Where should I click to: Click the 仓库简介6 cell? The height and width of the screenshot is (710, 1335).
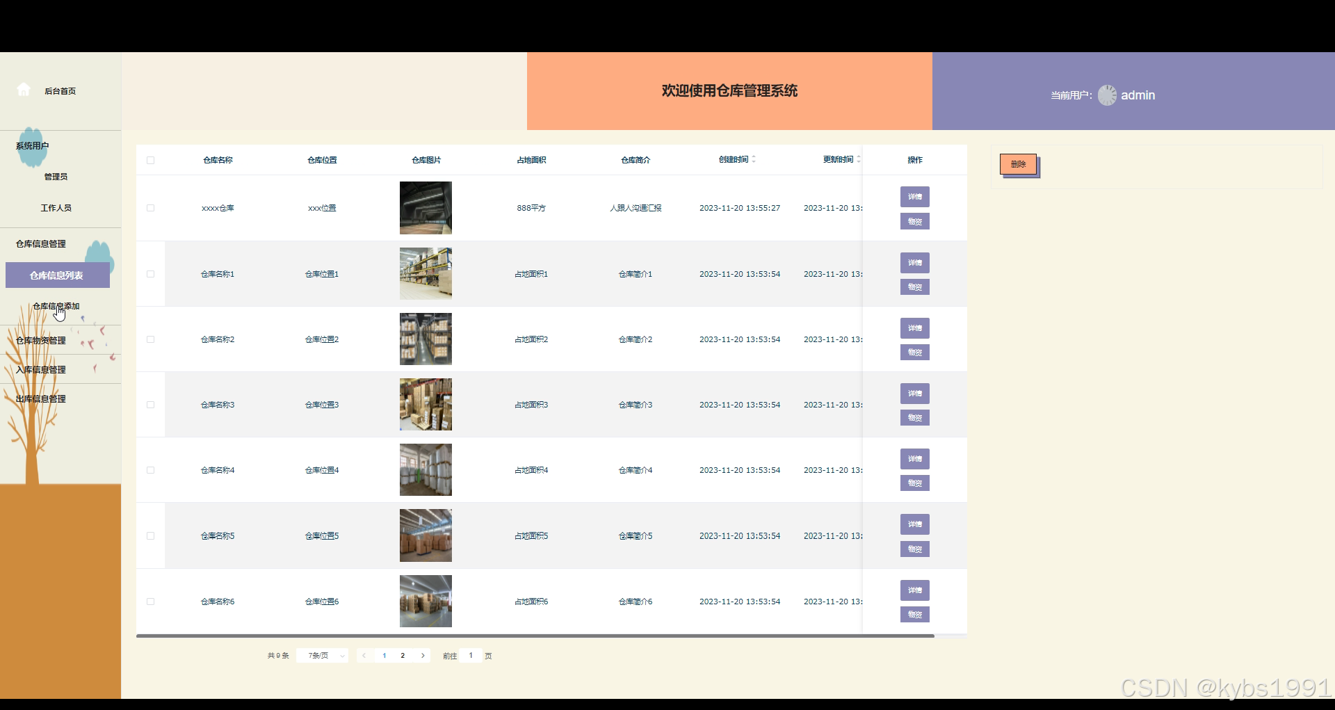636,602
